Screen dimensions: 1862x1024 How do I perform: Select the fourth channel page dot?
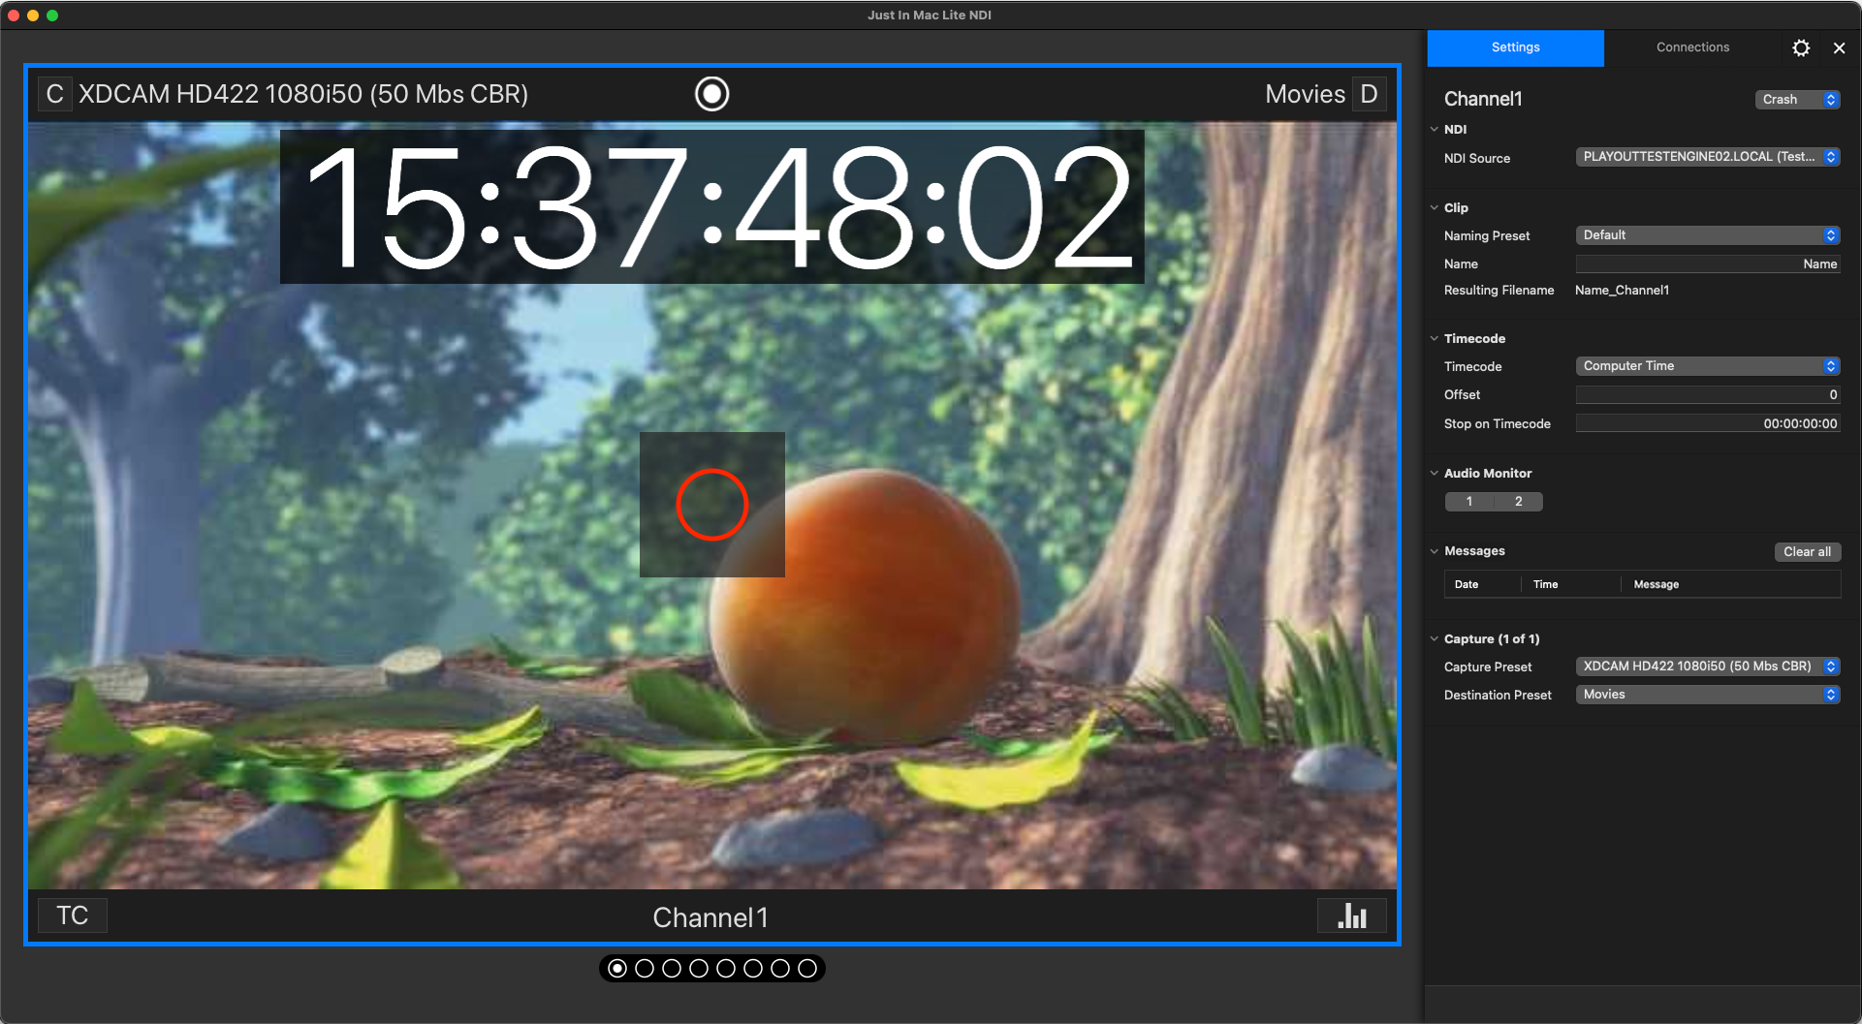coord(699,968)
